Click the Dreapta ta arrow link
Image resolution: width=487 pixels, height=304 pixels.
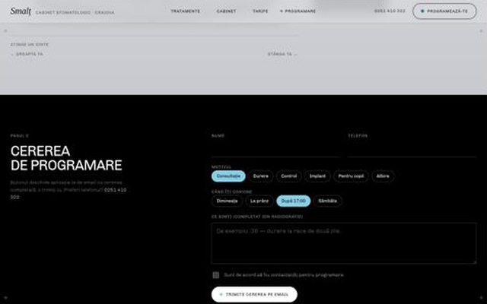(x=27, y=54)
